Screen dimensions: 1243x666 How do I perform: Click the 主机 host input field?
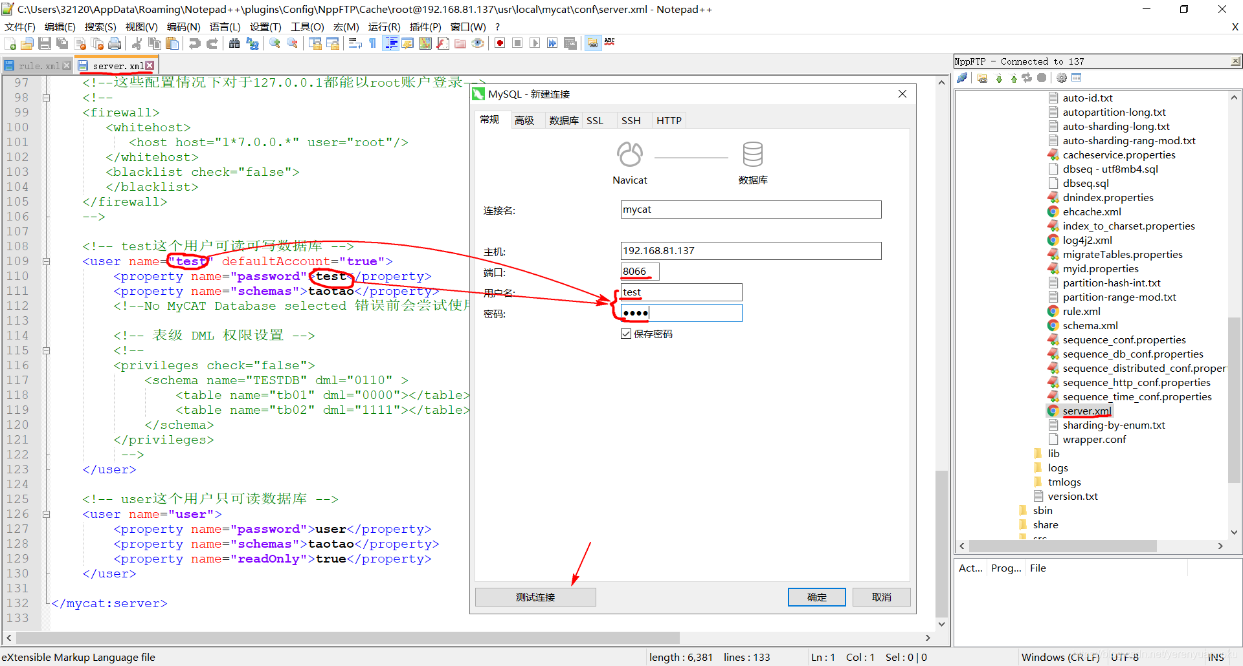751,251
